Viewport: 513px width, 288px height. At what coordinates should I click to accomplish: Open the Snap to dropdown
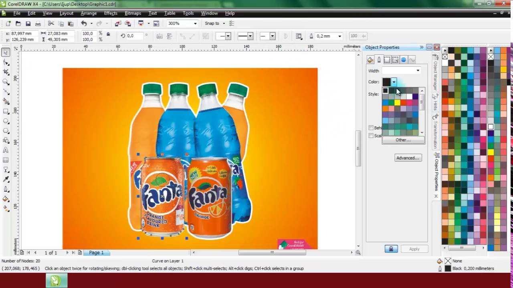coord(224,24)
